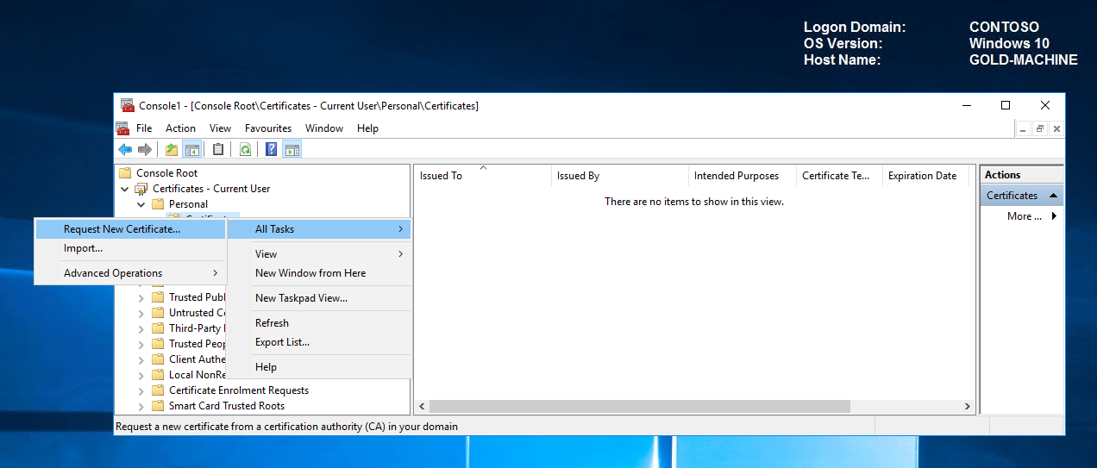Restore down the inner MDI child window

tap(1040, 128)
